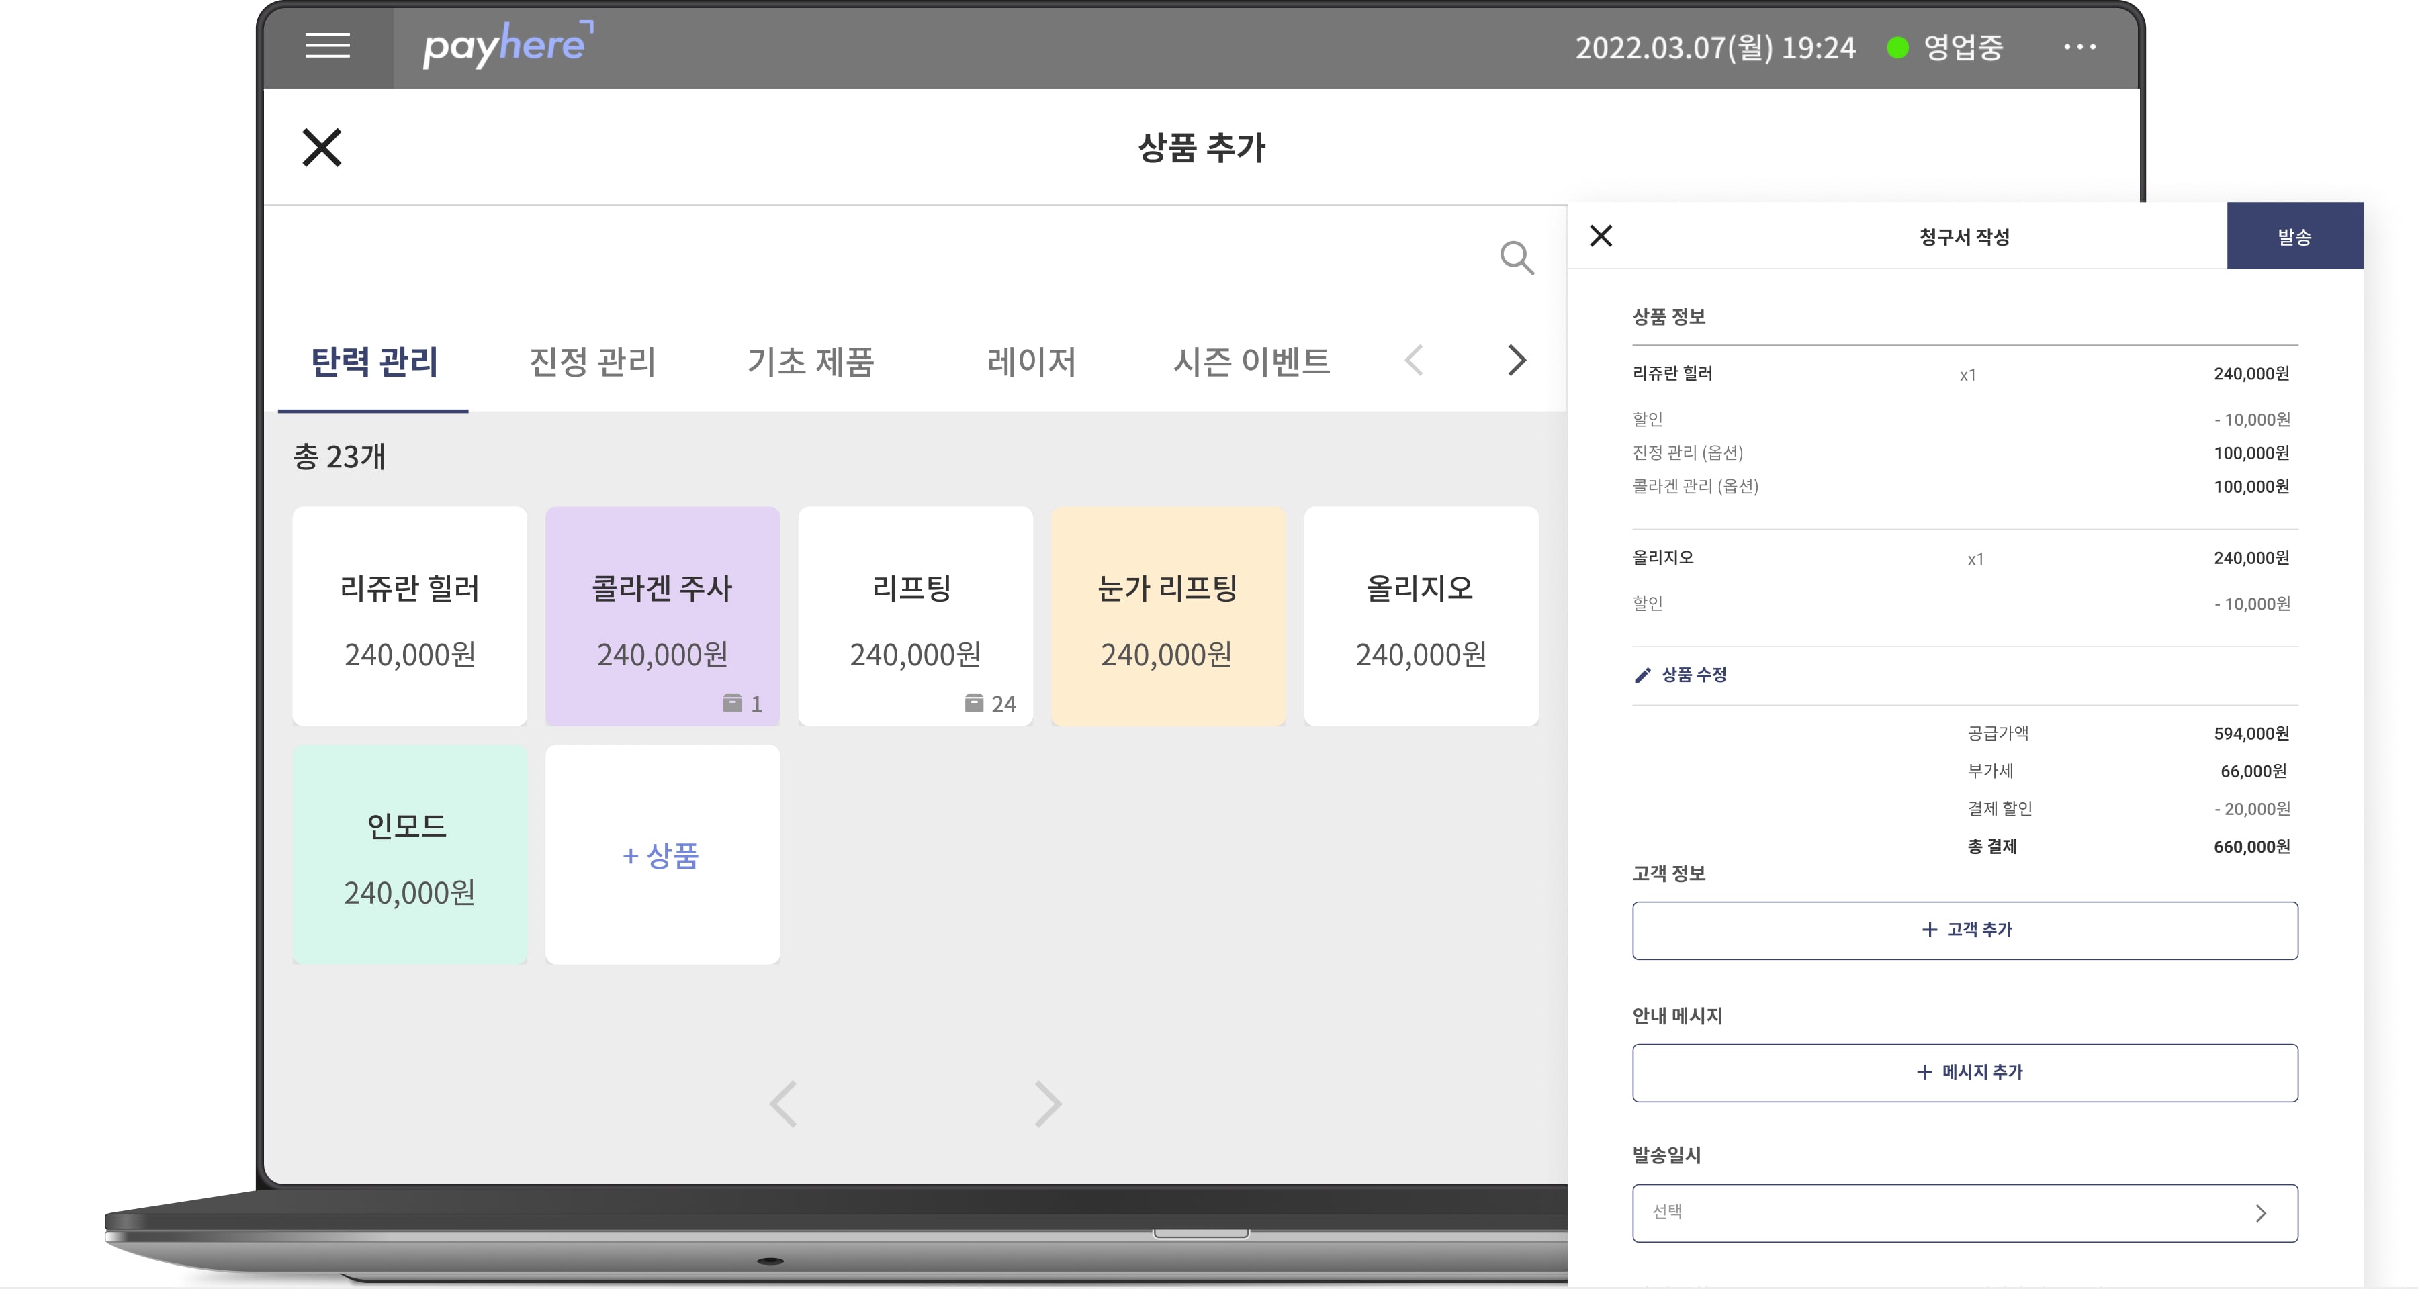This screenshot has width=2418, height=1289.
Task: Select the orange 눈가 리프팅 product card
Action: click(1168, 616)
